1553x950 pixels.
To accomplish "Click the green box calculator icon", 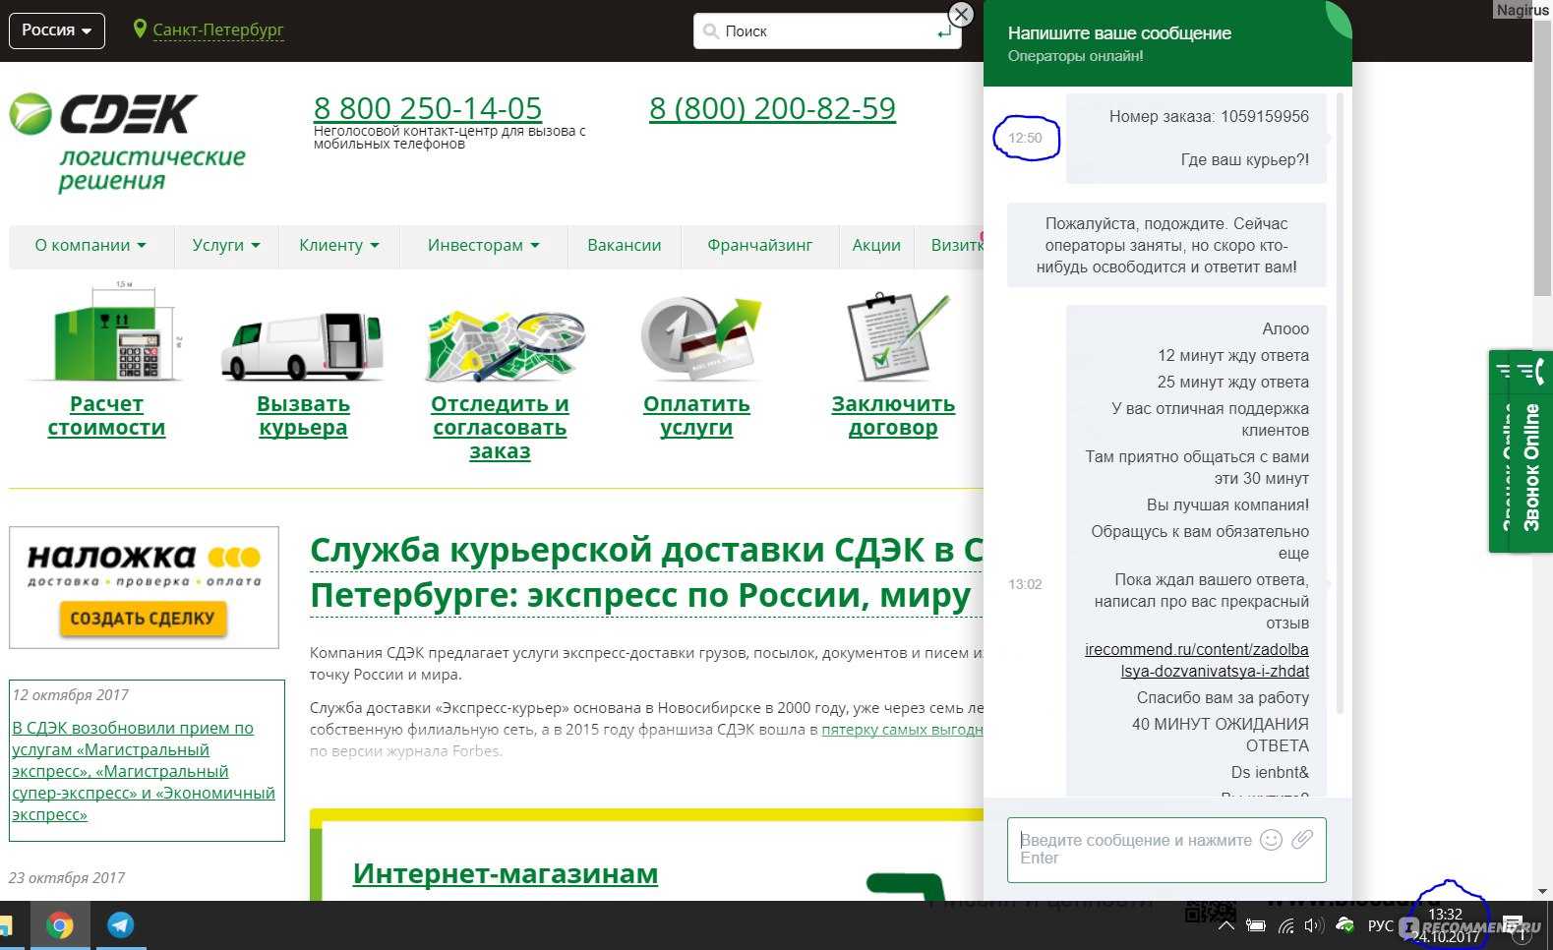I will click(106, 331).
